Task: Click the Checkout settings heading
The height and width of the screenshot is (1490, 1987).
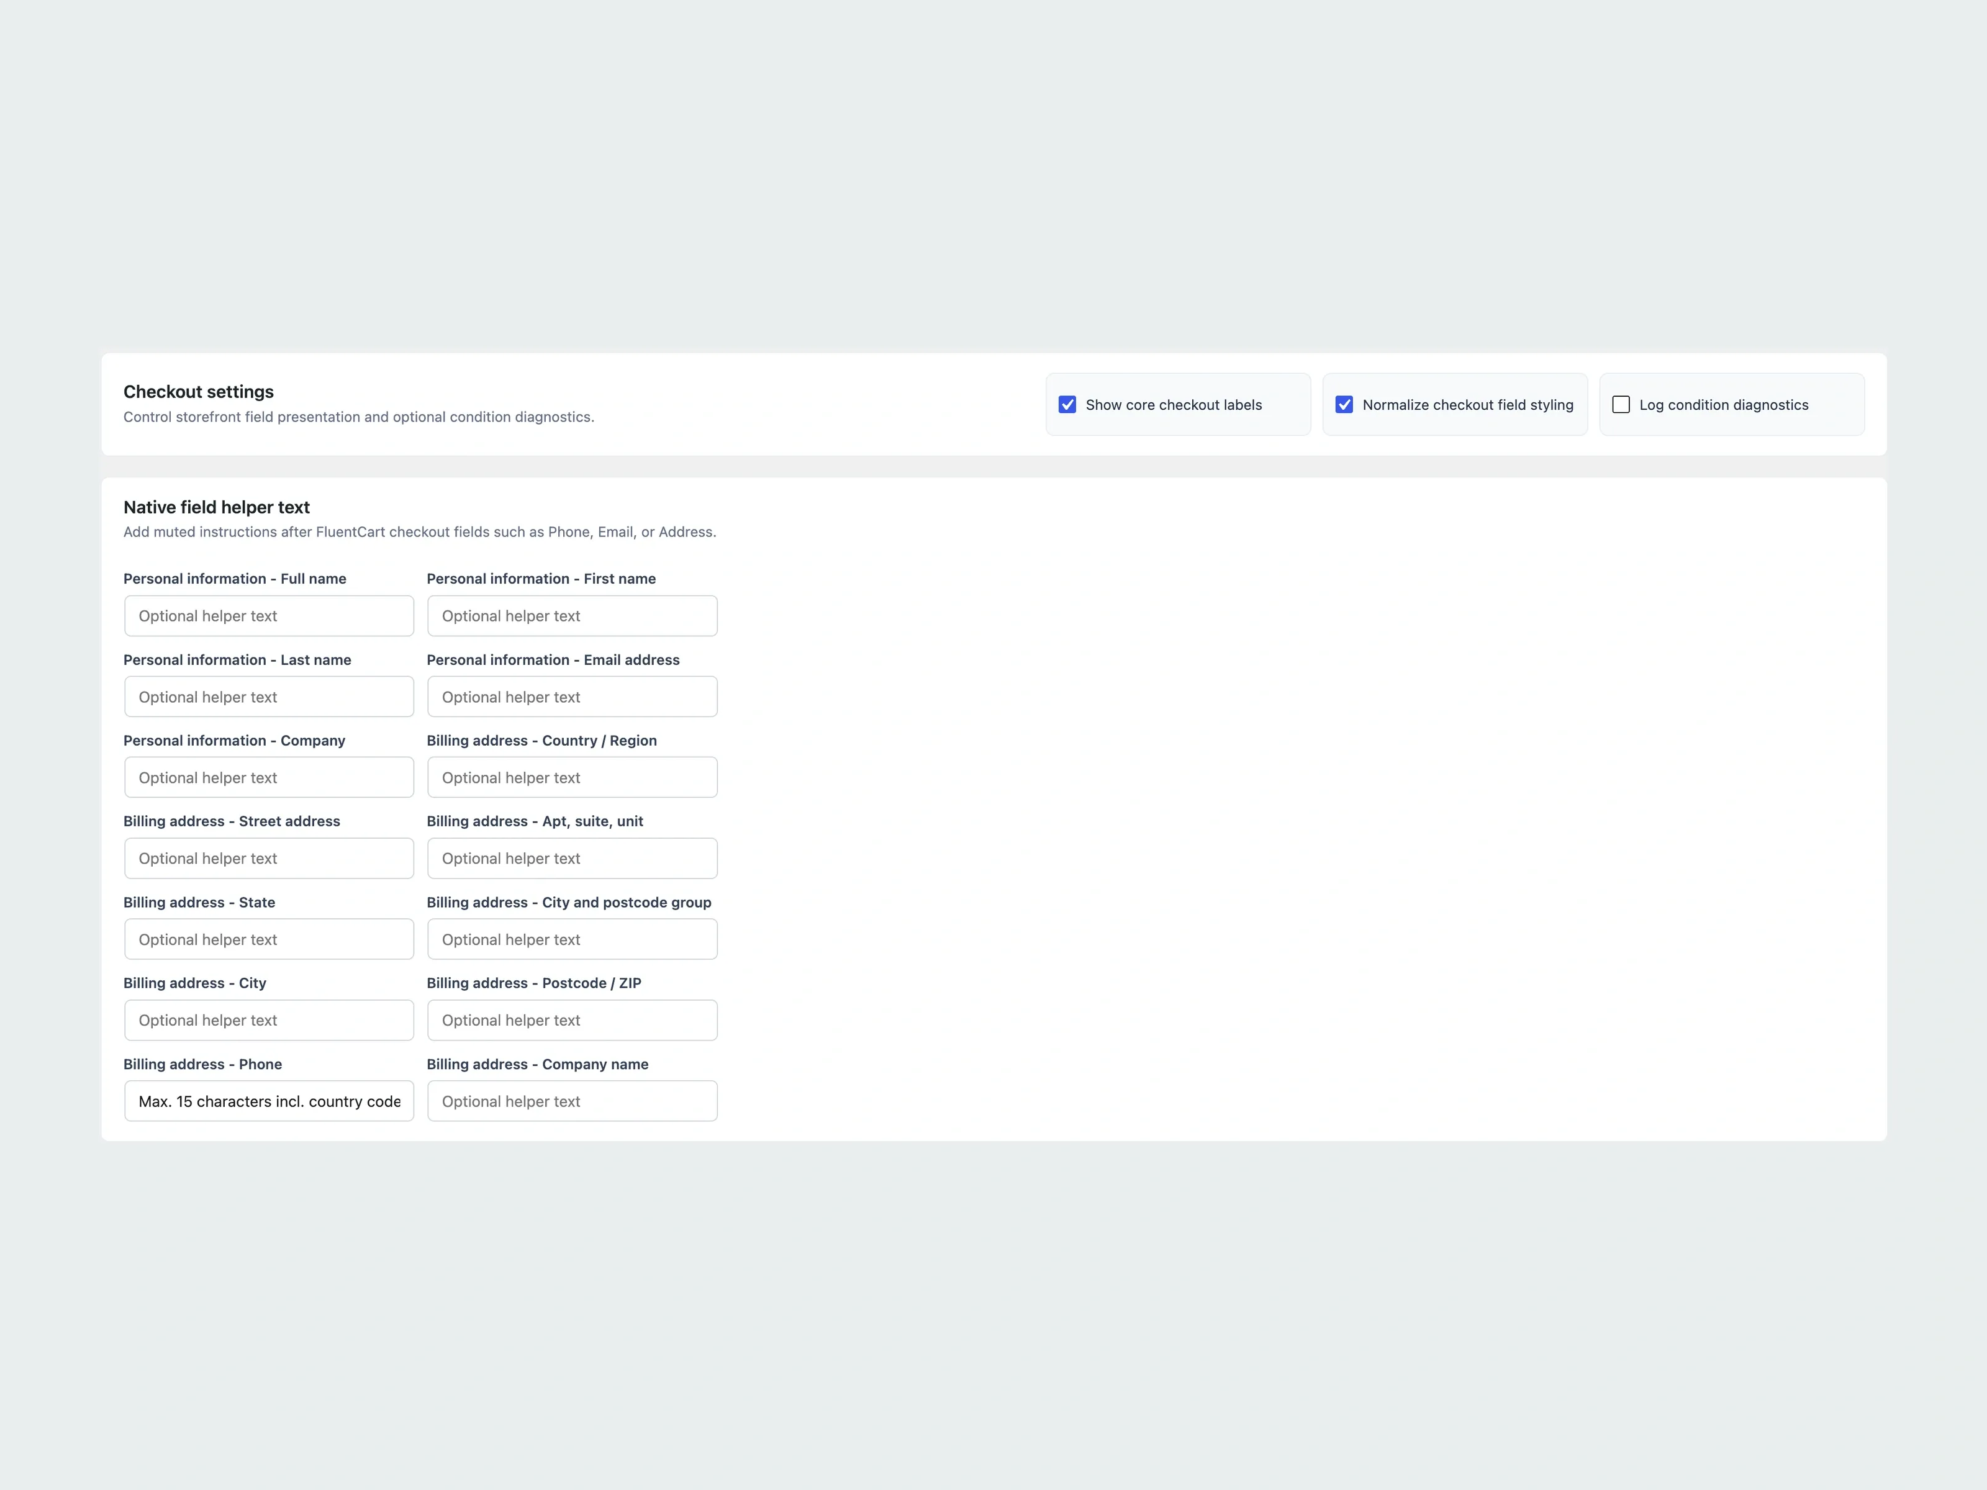Action: pos(199,392)
